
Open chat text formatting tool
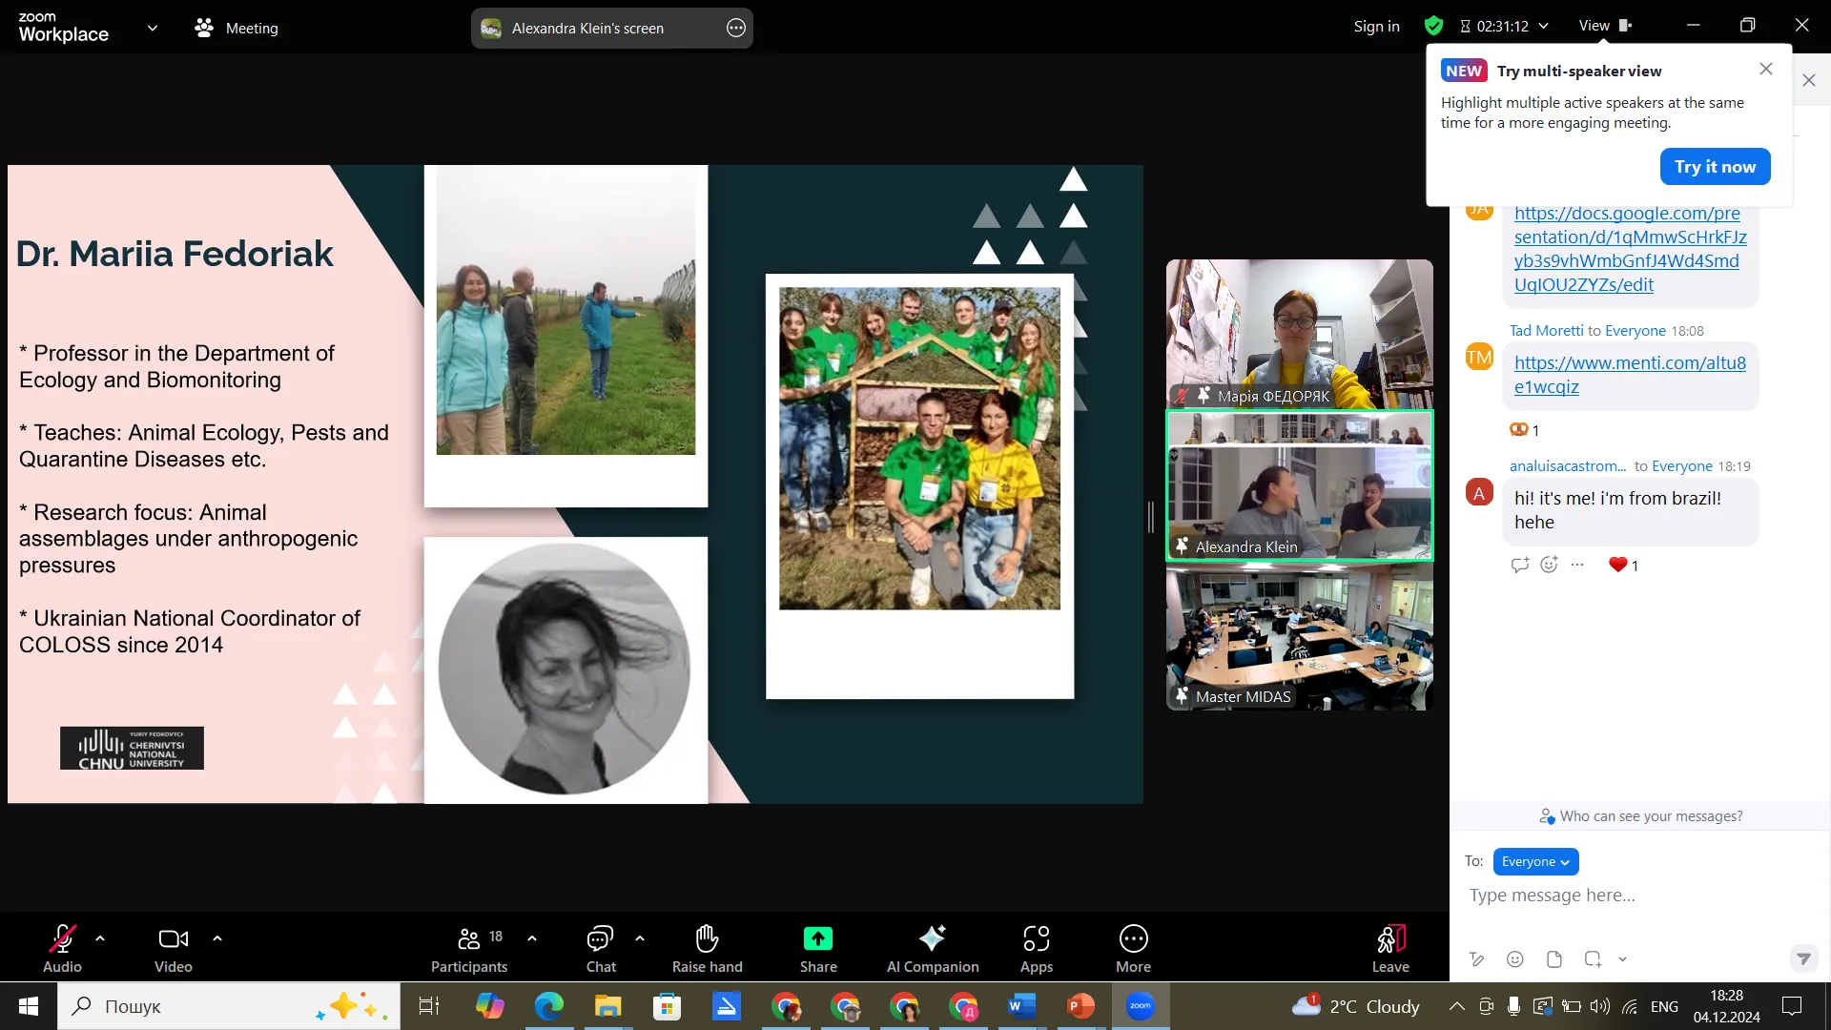[1476, 959]
